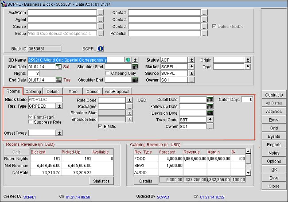Click the Contracts button
The image size is (288, 202).
tap(274, 95)
